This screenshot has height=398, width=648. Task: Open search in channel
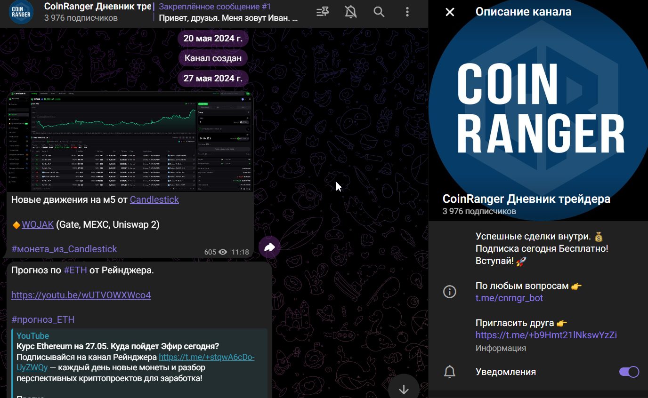[379, 12]
